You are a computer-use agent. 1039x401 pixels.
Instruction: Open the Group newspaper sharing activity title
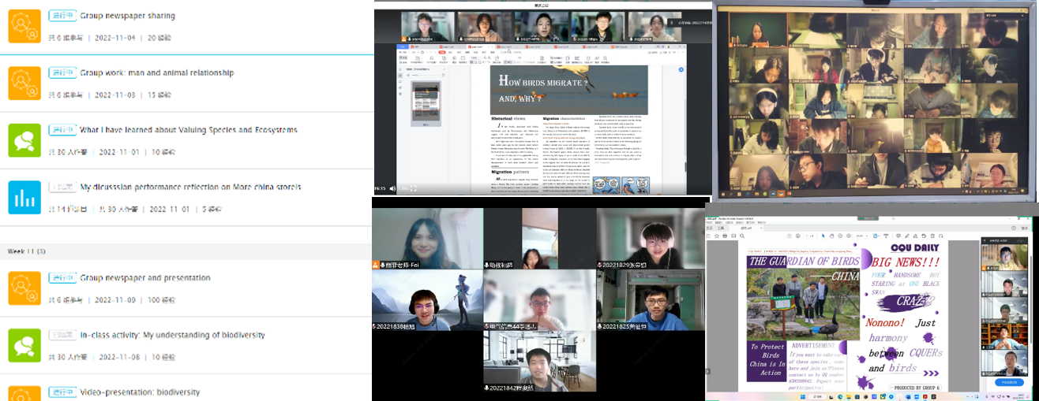(x=128, y=16)
